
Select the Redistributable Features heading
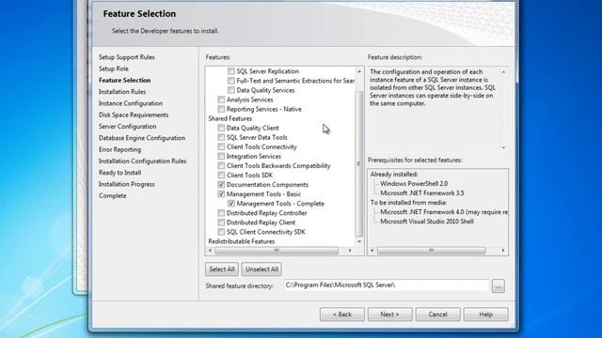(242, 241)
